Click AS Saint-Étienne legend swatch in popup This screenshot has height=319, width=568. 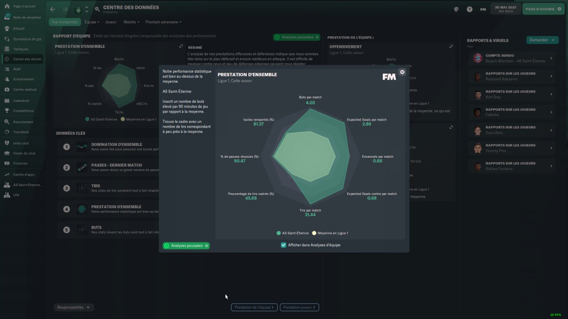[x=279, y=233]
